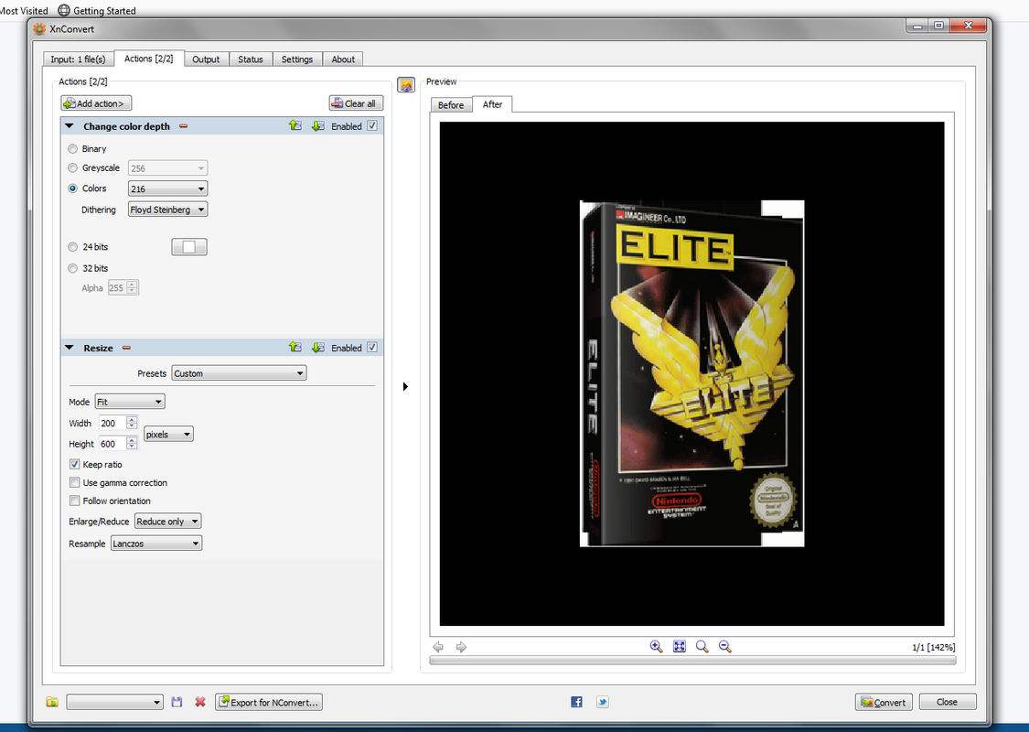Fit preview image to window
Screen dimensions: 1029x732
pyautogui.click(x=680, y=646)
